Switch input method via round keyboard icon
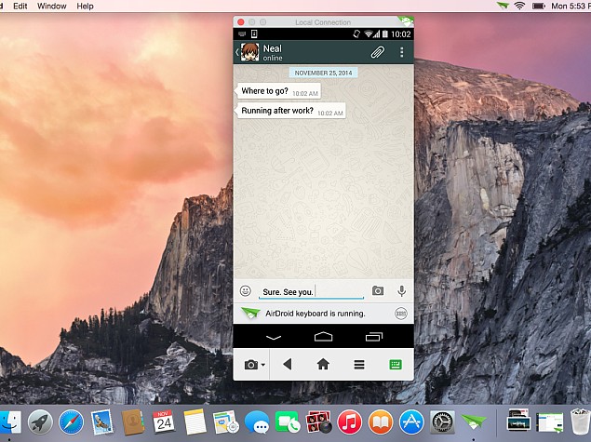The image size is (591, 442). pyautogui.click(x=401, y=314)
